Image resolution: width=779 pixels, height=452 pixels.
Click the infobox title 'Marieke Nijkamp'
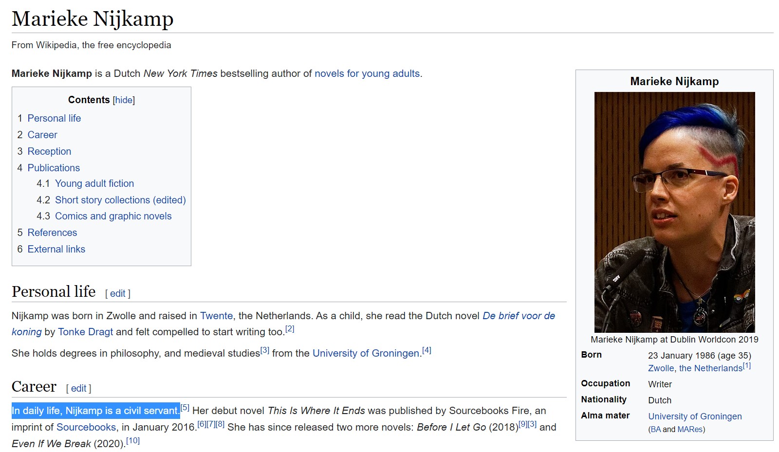pos(674,81)
